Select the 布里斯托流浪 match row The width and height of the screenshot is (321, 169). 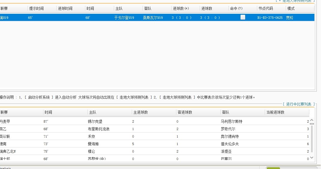pos(155,129)
